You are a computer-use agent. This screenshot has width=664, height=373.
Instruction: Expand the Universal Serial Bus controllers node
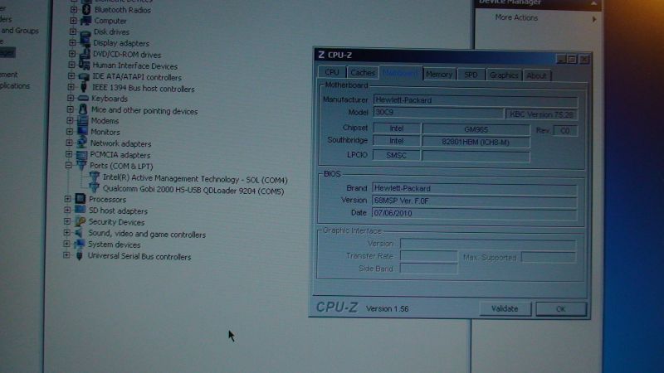click(x=66, y=255)
